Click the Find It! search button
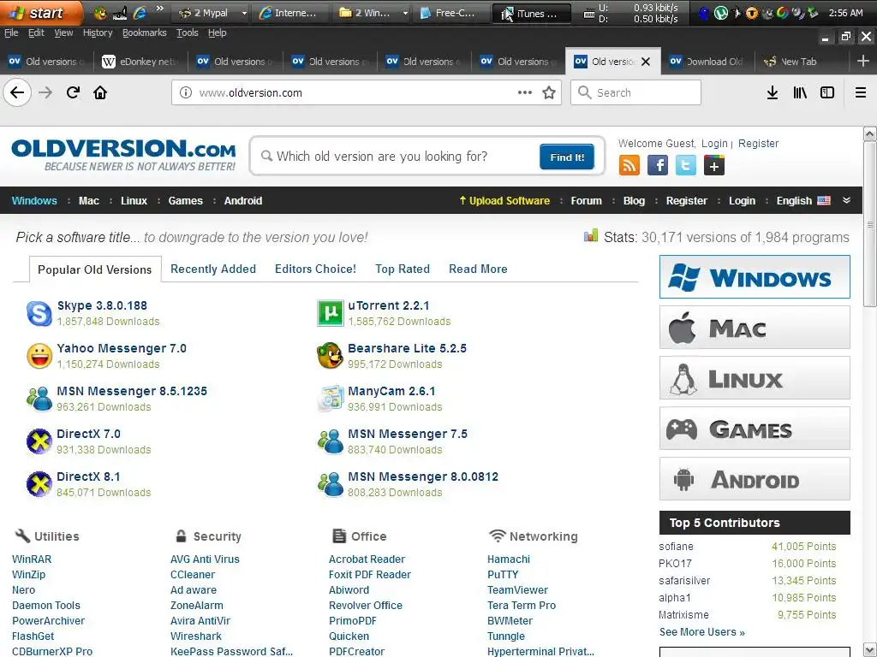877x657 pixels. tap(567, 157)
